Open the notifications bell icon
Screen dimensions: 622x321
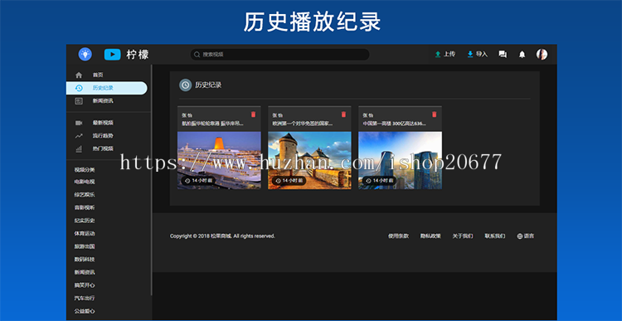point(522,55)
